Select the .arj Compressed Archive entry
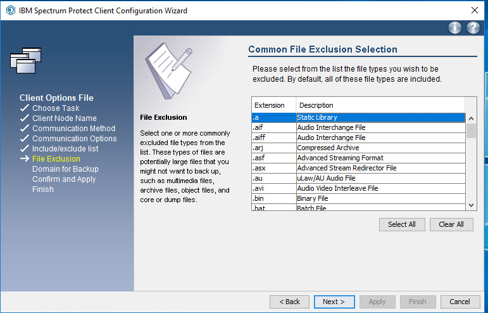The height and width of the screenshot is (313, 488). pyautogui.click(x=358, y=148)
